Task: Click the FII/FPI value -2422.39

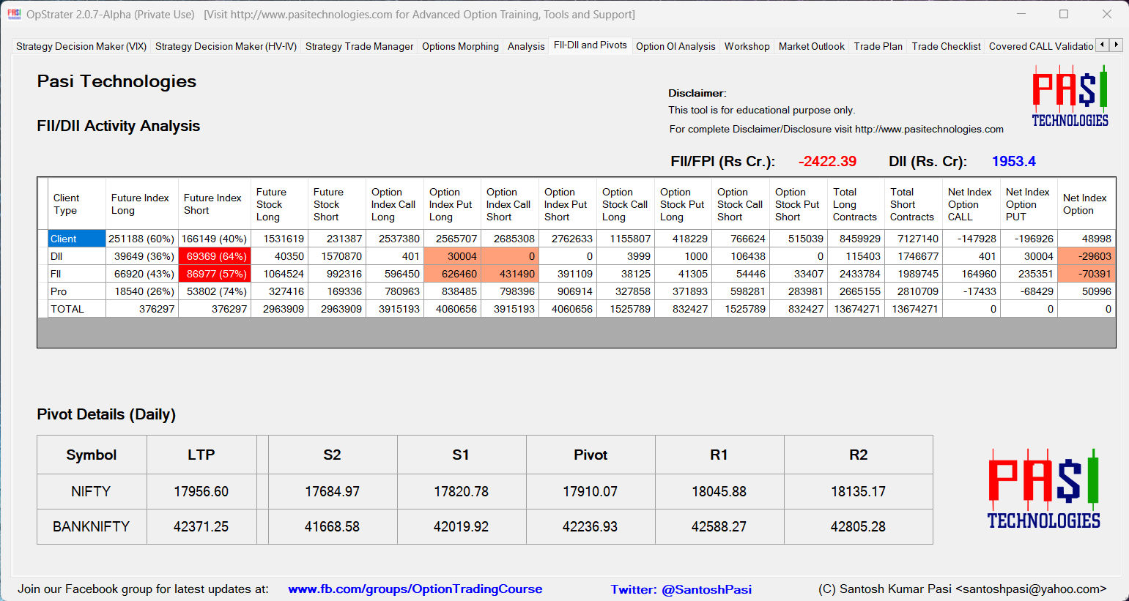Action: (x=827, y=162)
